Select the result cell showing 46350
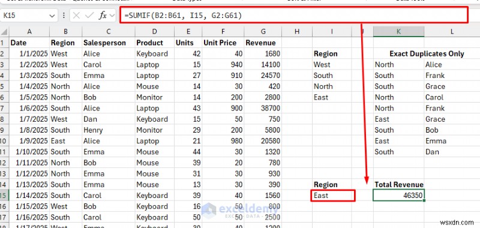Image resolution: width=480 pixels, height=228 pixels. pos(398,195)
